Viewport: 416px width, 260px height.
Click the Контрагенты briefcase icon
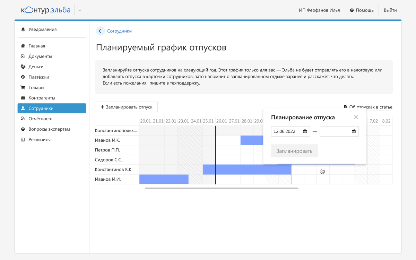(x=23, y=98)
